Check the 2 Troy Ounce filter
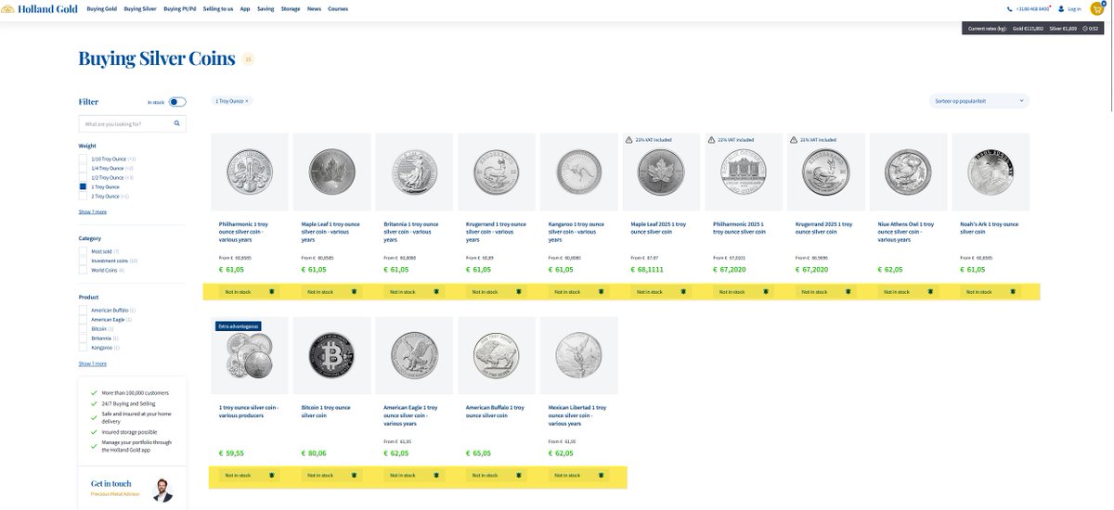This screenshot has height=510, width=1114. pyautogui.click(x=83, y=196)
